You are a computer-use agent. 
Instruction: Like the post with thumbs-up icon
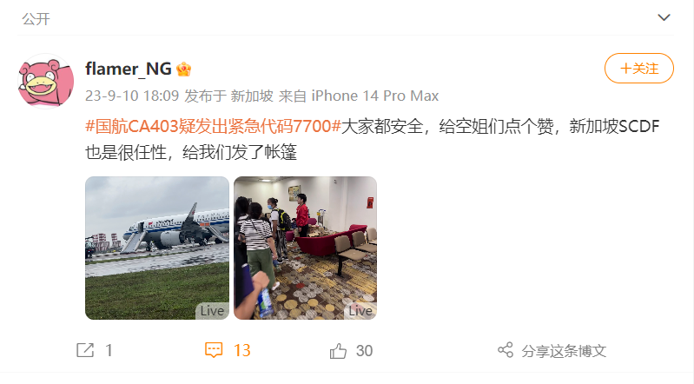tap(338, 351)
